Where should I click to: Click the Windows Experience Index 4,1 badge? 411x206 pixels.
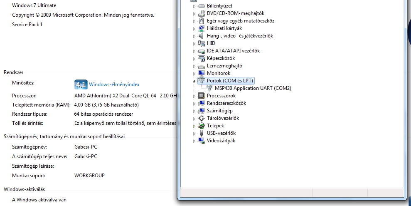(81, 84)
